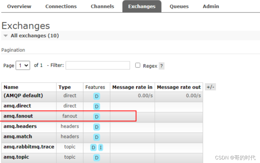Viewport: 260px width, 163px height.
Task: Focus the Filter input field
Action: tap(98, 65)
